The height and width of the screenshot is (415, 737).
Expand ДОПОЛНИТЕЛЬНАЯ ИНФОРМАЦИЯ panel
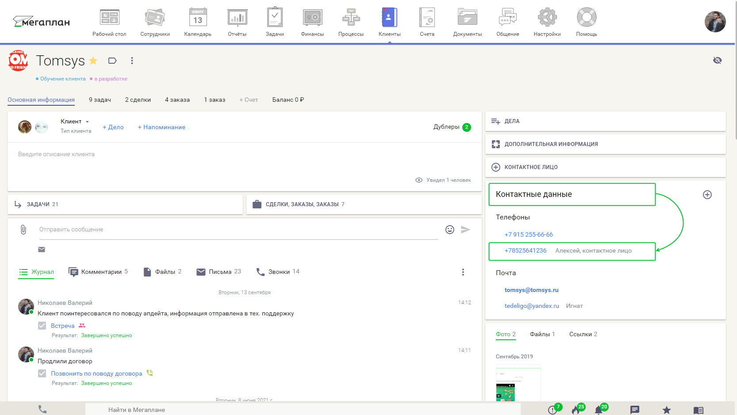(x=605, y=144)
